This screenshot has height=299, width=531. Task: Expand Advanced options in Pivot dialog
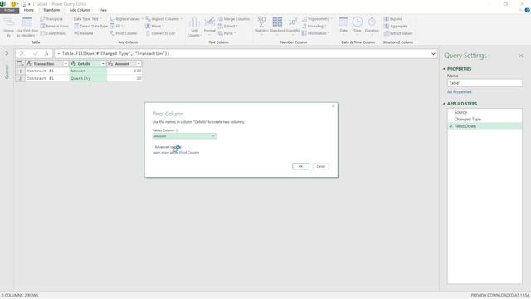pos(168,147)
